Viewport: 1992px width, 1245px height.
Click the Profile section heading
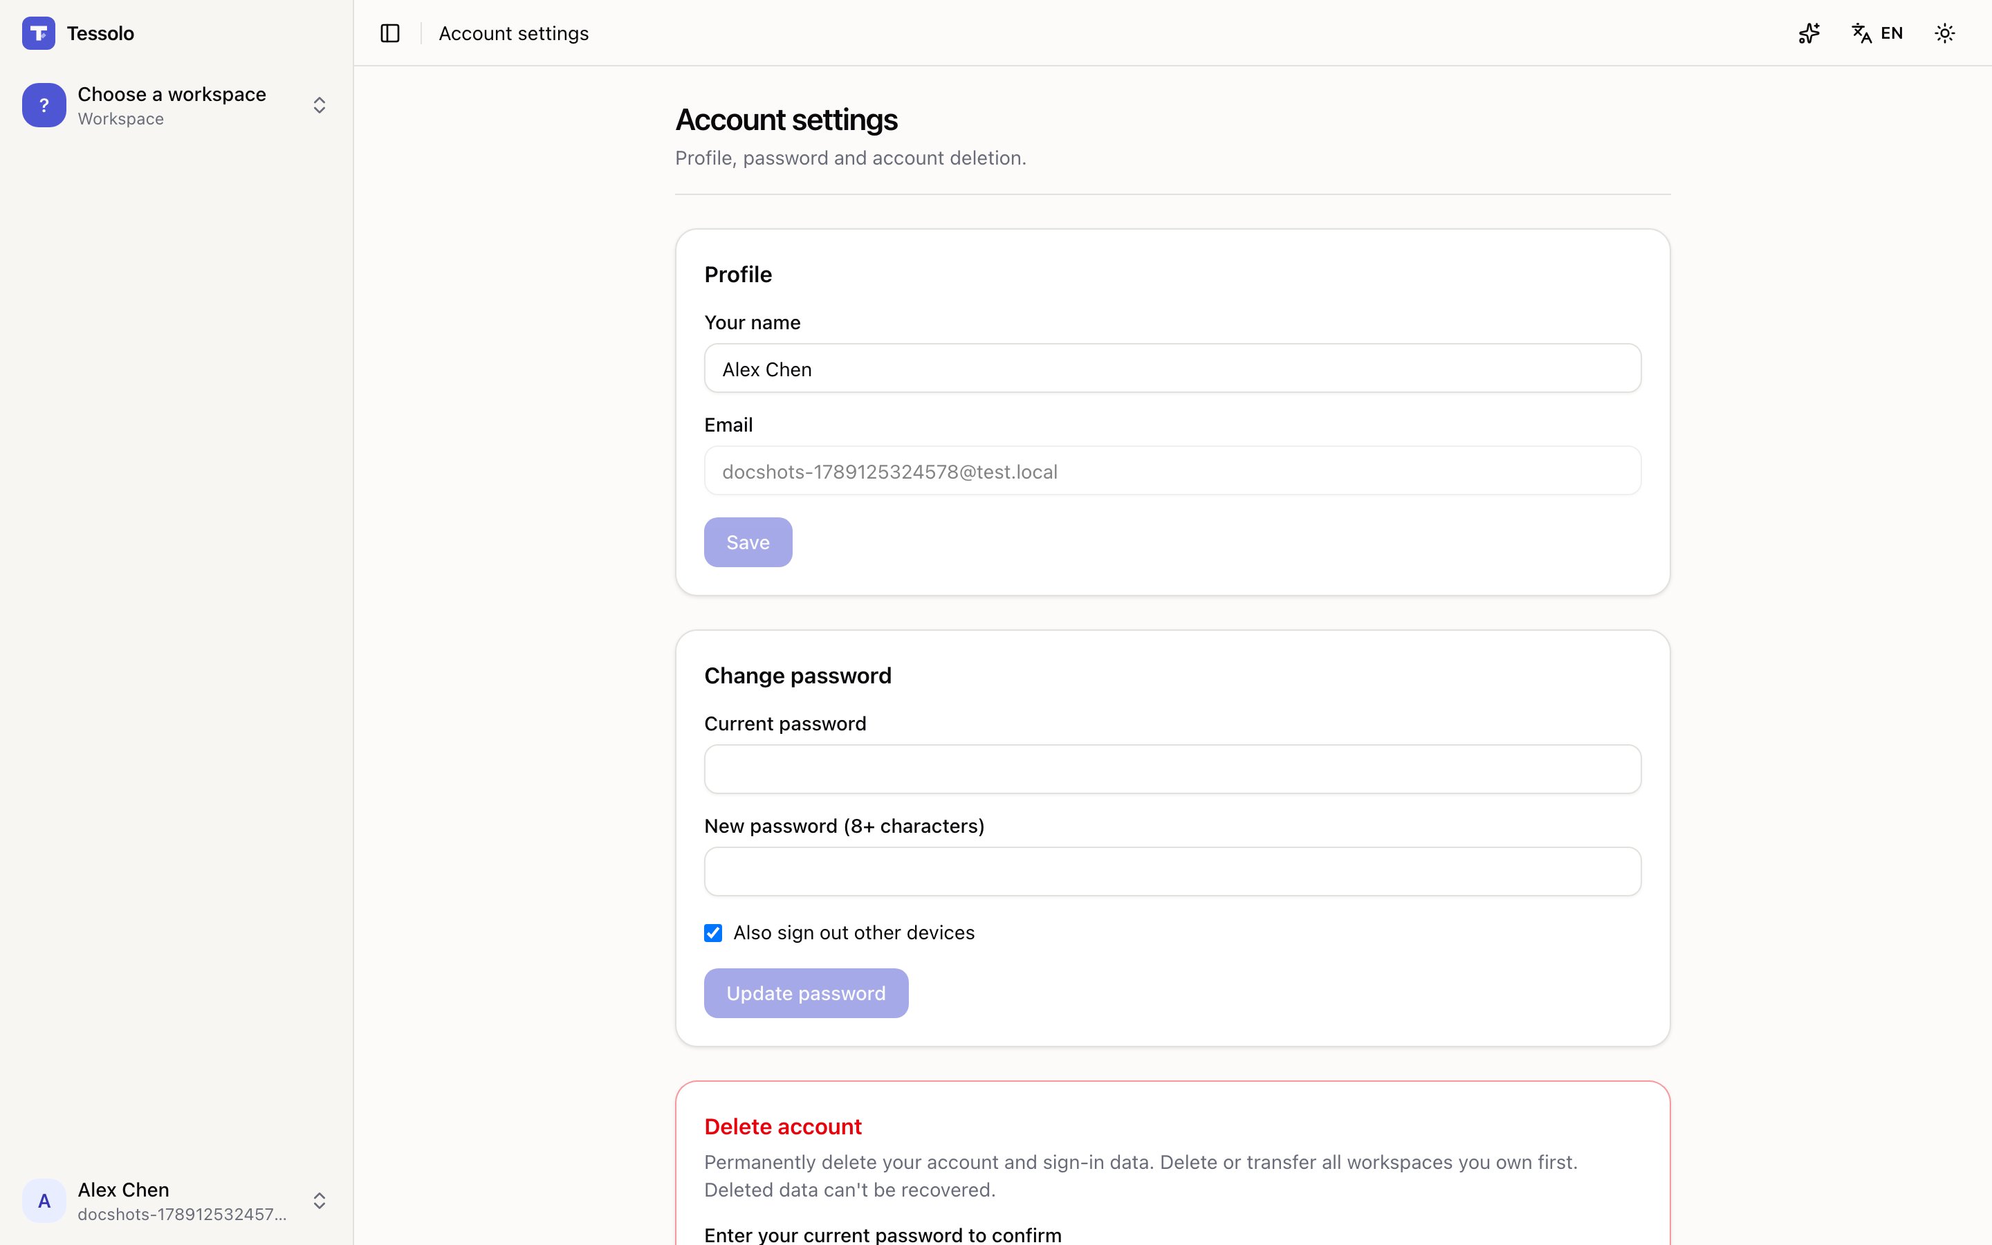[737, 274]
